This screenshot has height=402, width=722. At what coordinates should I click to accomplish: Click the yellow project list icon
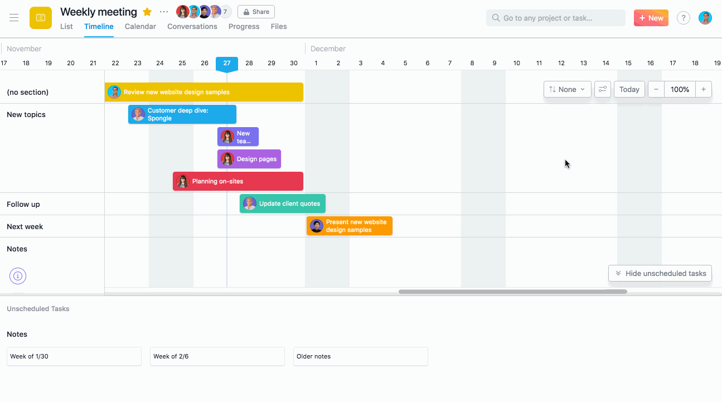pos(41,18)
